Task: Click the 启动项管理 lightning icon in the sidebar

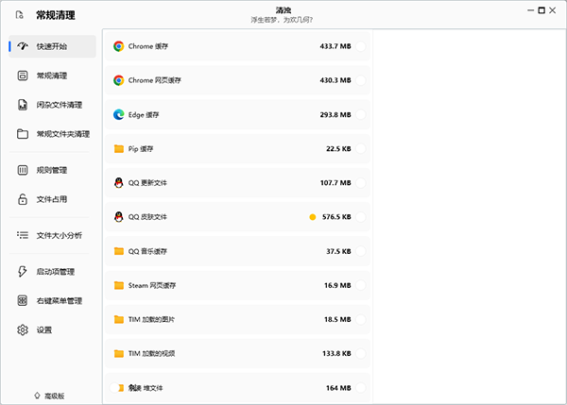Action: click(x=23, y=271)
